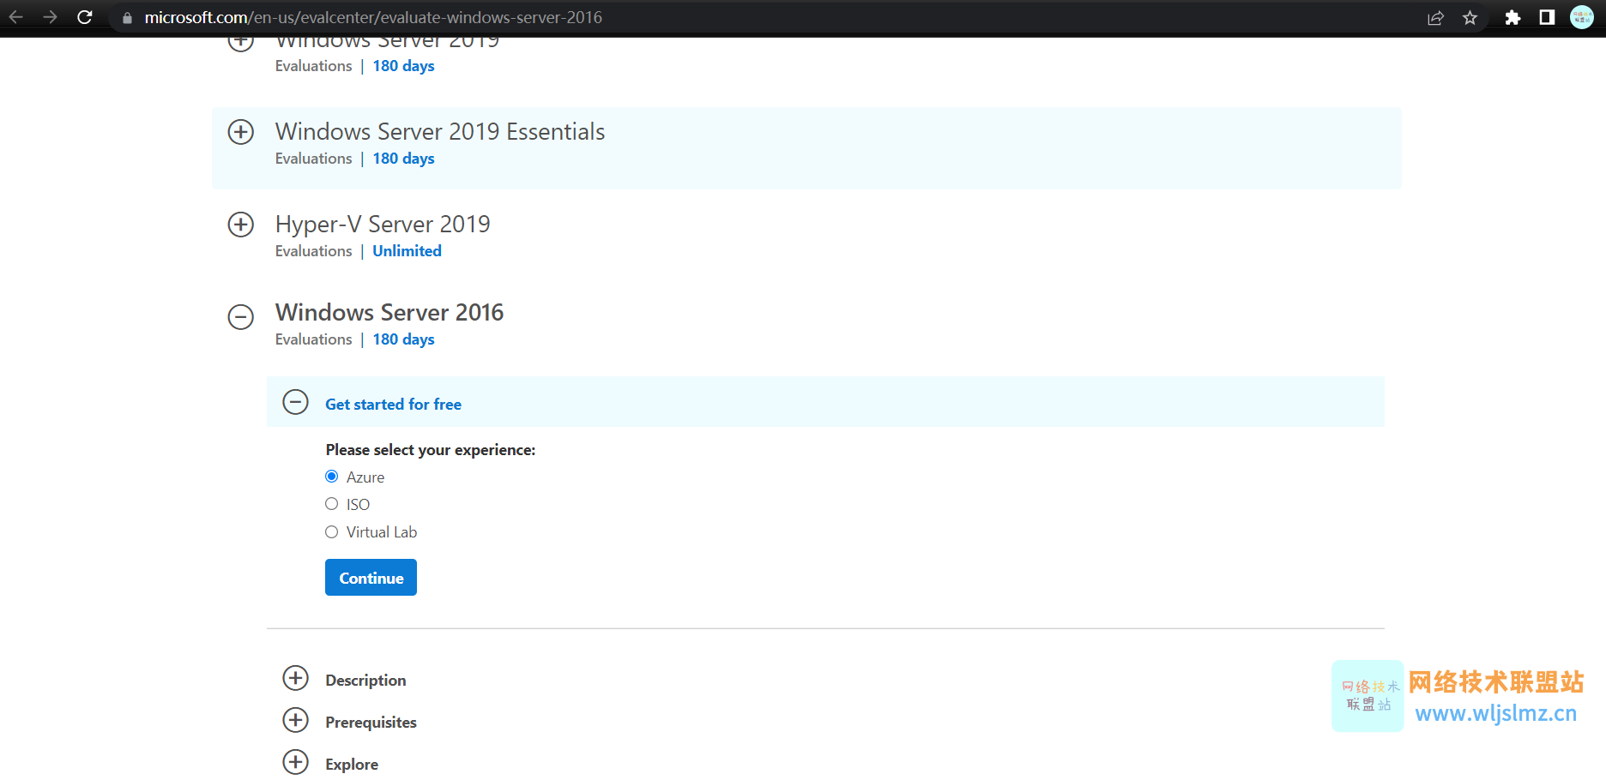Expand the Description section
The width and height of the screenshot is (1606, 780).
pyautogui.click(x=296, y=678)
